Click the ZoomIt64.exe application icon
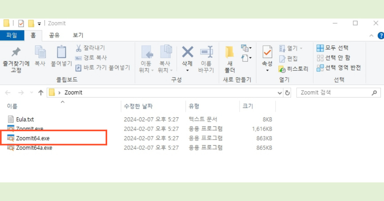The width and height of the screenshot is (384, 201). tap(11, 138)
